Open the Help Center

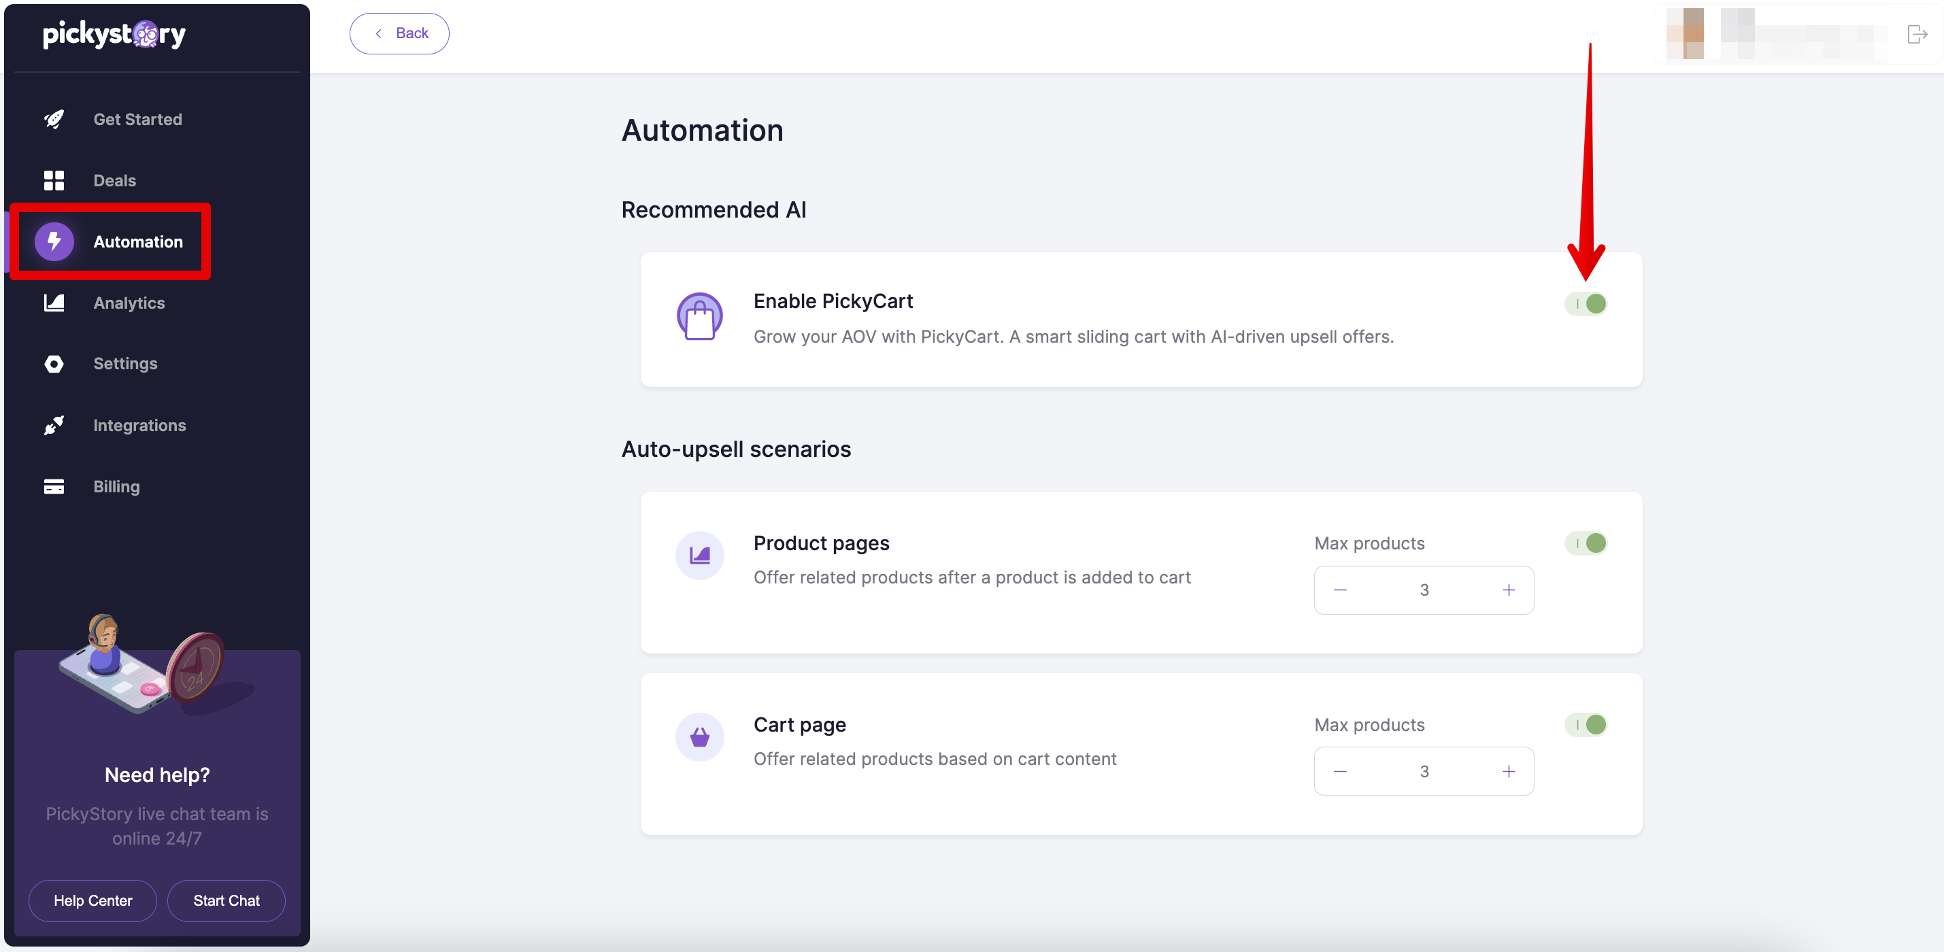pyautogui.click(x=93, y=901)
